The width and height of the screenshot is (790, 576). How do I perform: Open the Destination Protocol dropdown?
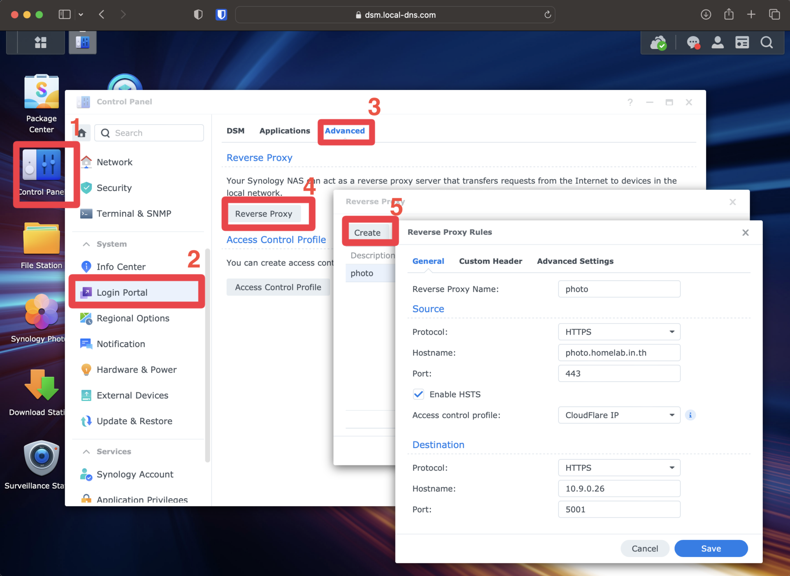click(618, 467)
